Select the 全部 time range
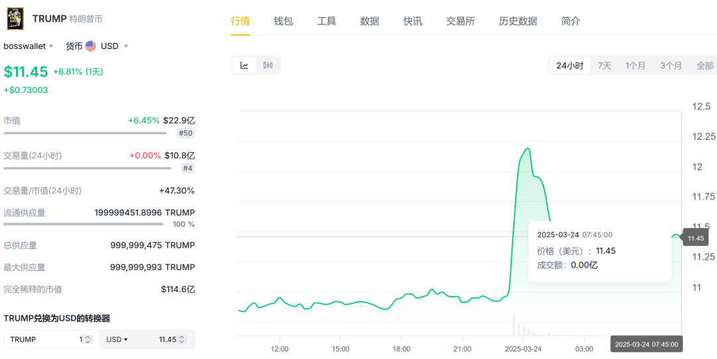The image size is (717, 359). (704, 66)
